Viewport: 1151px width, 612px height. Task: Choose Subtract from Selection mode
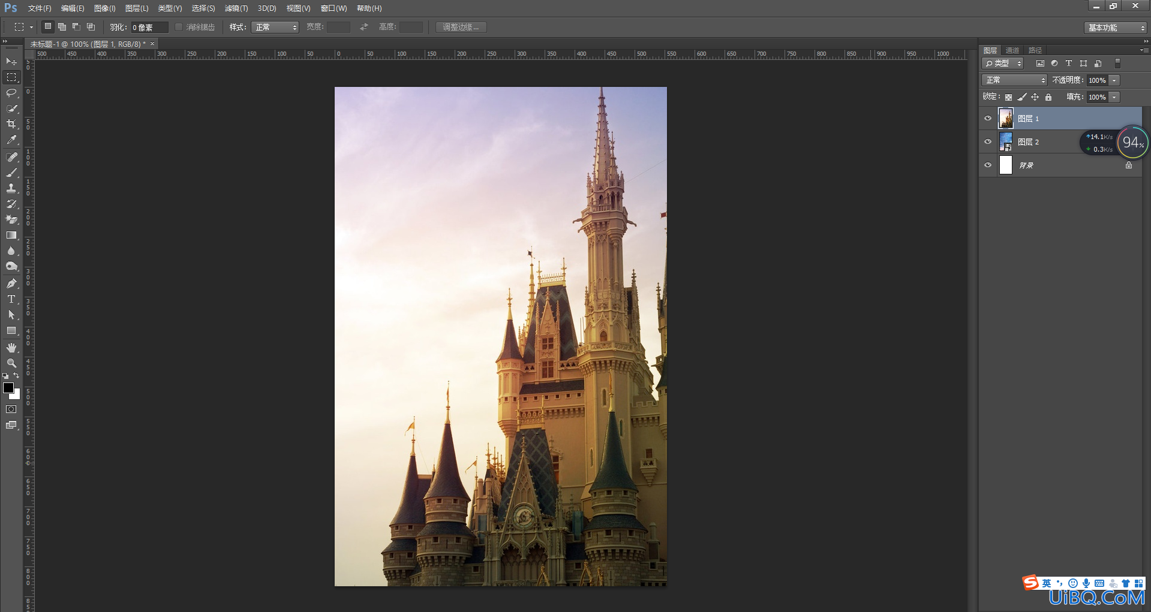pos(76,27)
